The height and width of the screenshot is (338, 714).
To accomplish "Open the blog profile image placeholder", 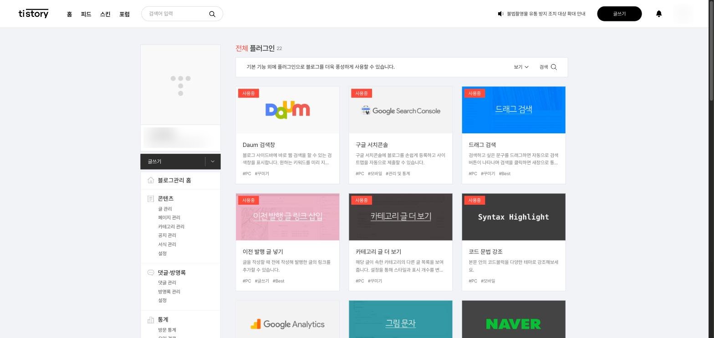I will pyautogui.click(x=180, y=85).
